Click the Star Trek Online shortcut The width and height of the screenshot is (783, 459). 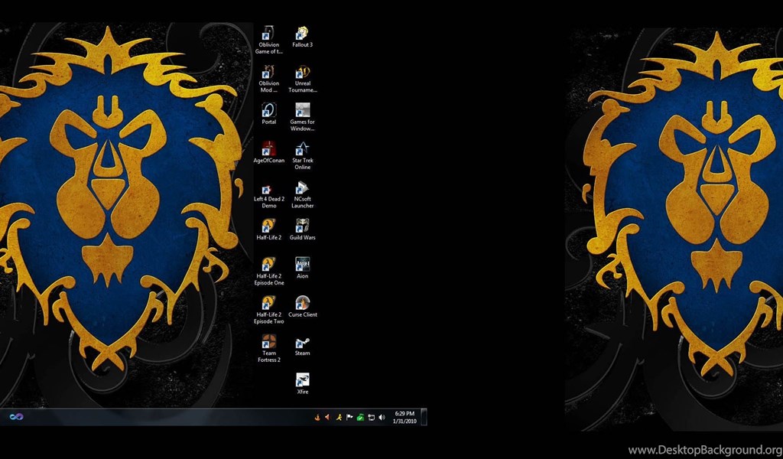coord(303,156)
